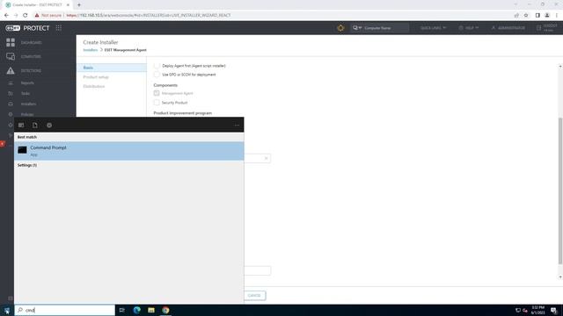Clear the partially hidden field with the X
This screenshot has height=316, width=563.
tap(266, 158)
